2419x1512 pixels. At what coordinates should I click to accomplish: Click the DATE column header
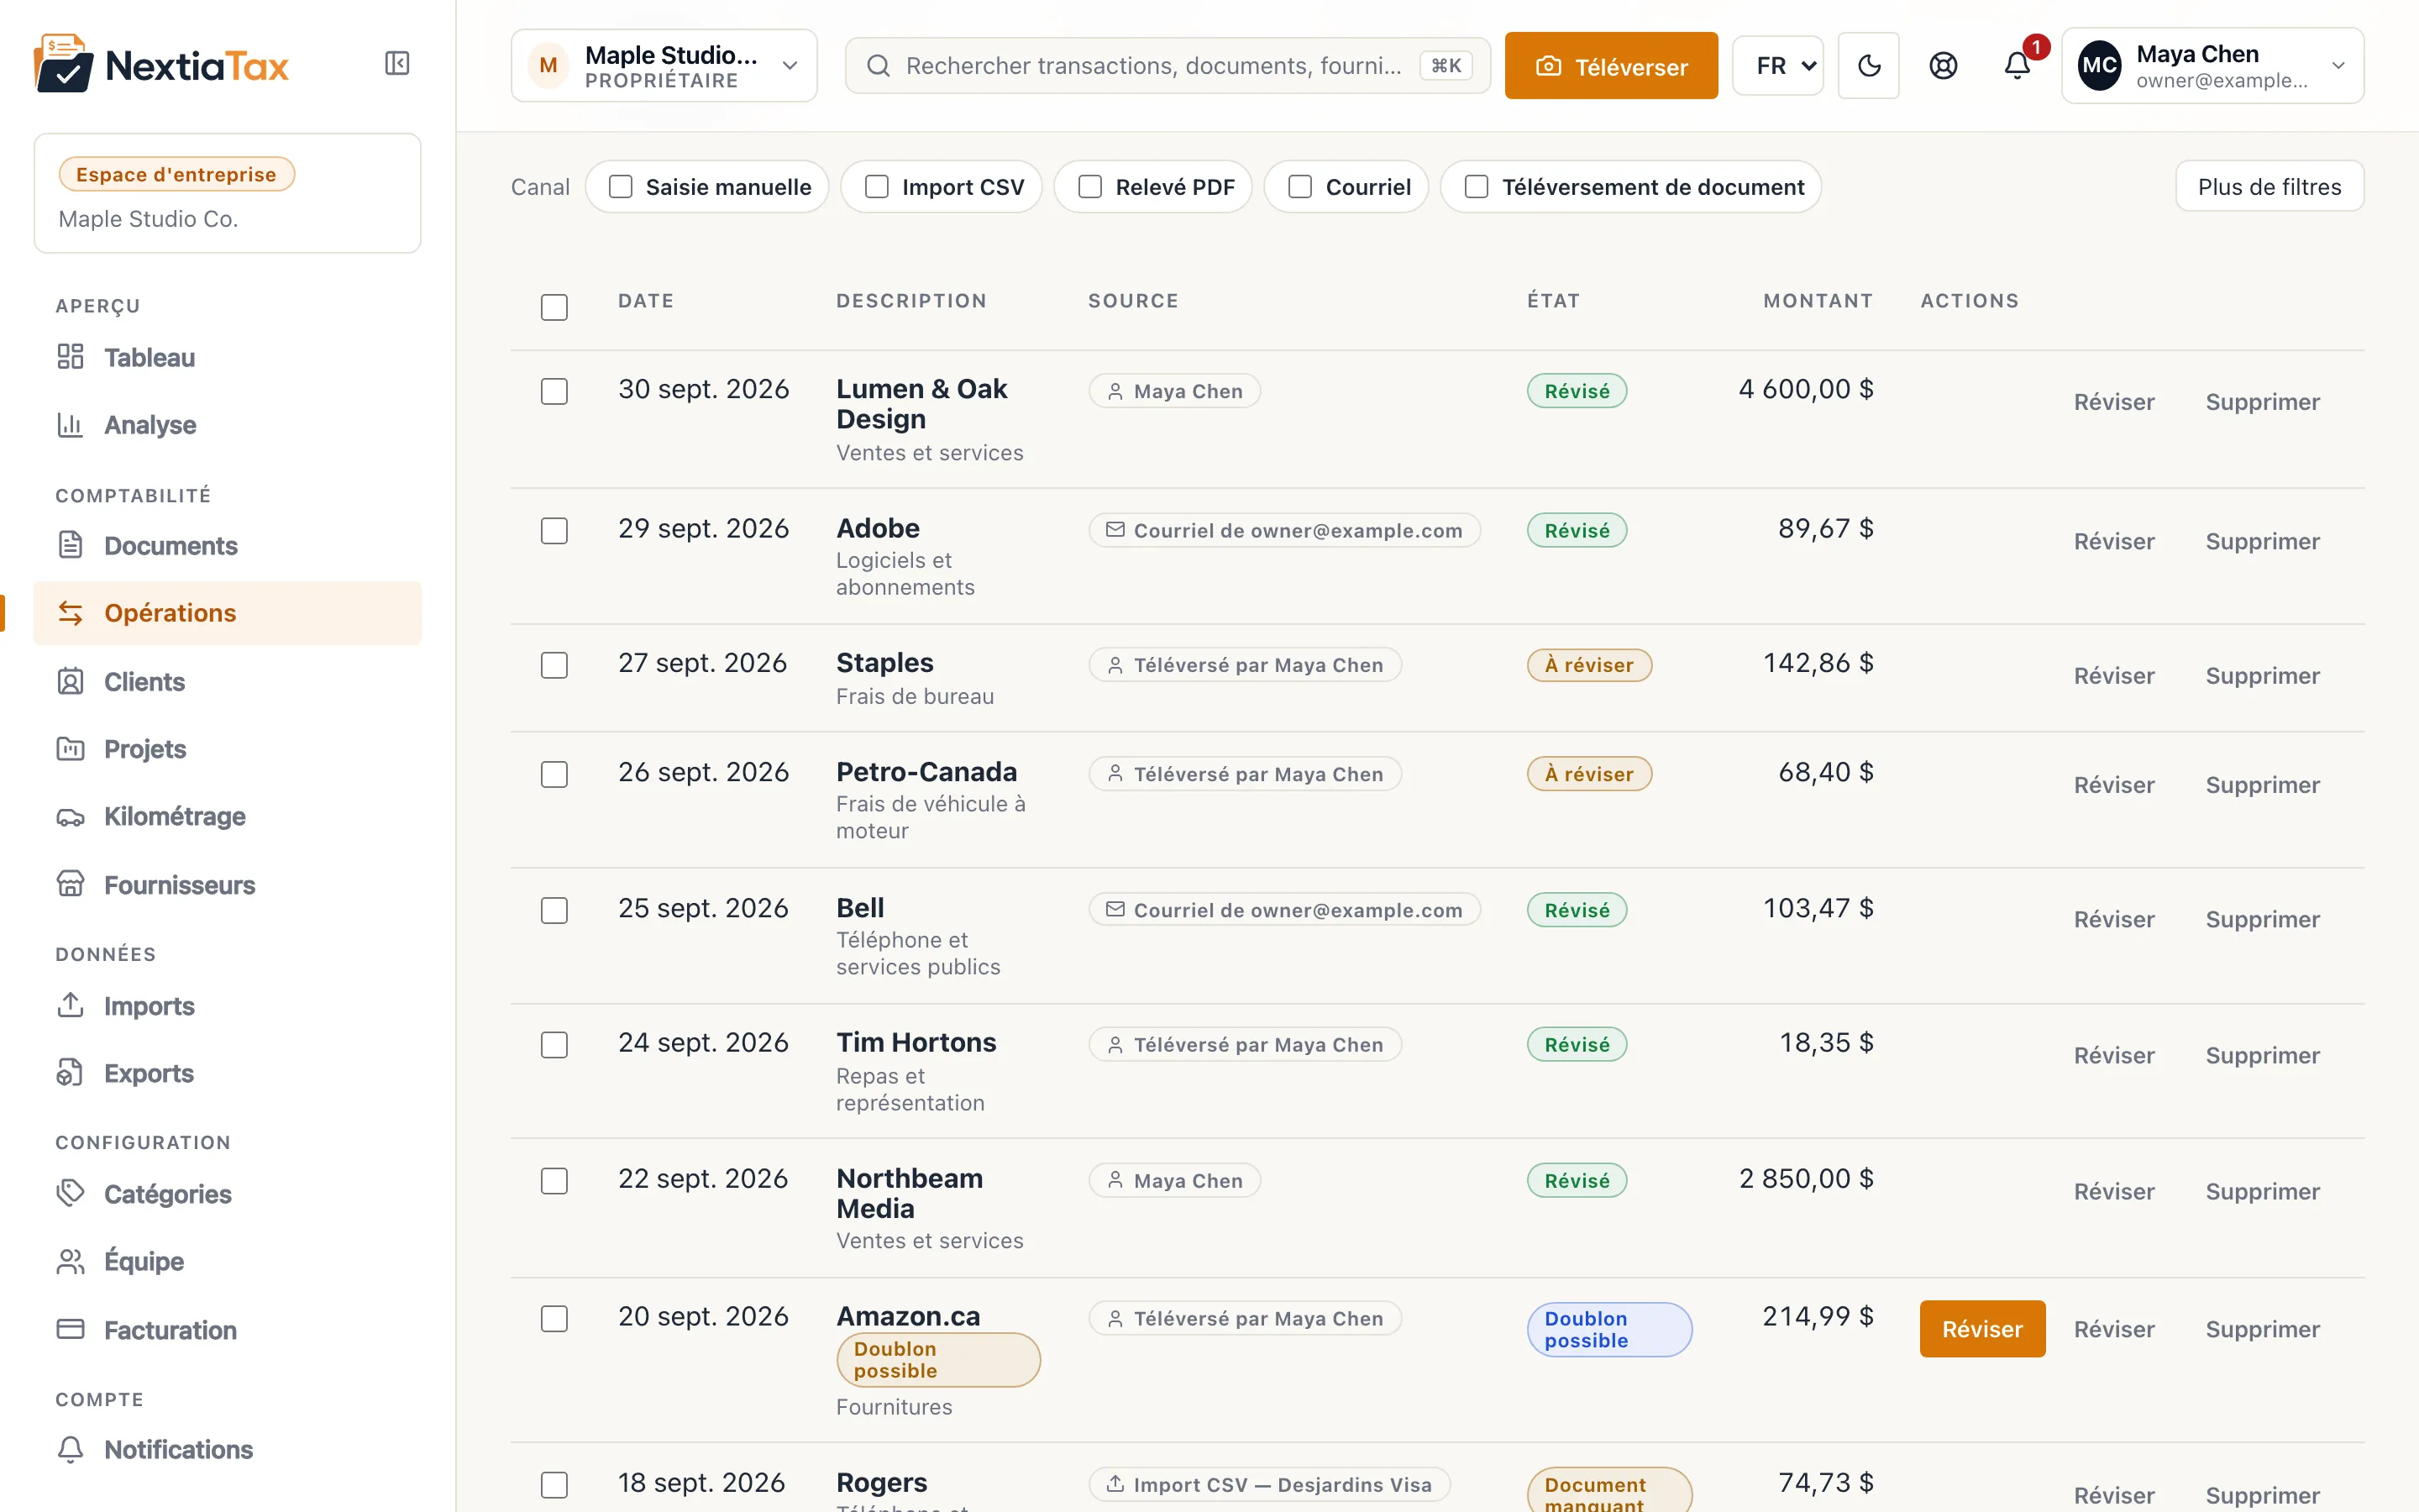click(646, 301)
